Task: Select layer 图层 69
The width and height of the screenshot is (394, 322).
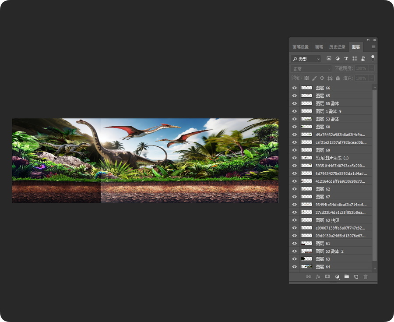Action: coord(331,150)
